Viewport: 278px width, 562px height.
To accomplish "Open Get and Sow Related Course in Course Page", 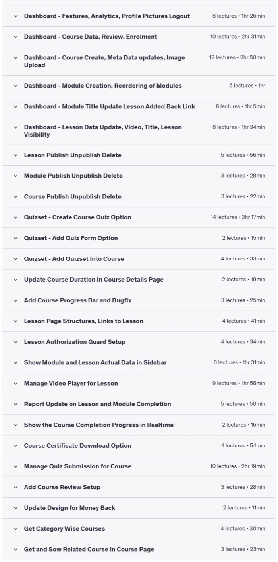I will tap(138, 549).
